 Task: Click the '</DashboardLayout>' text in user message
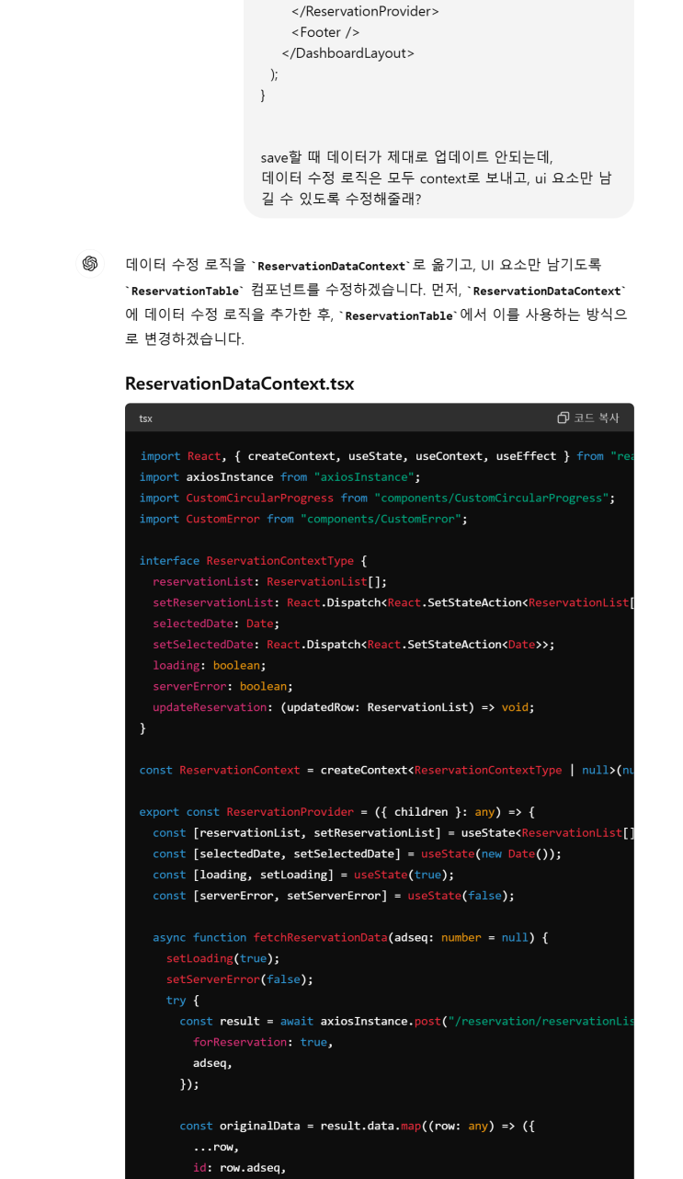point(347,53)
